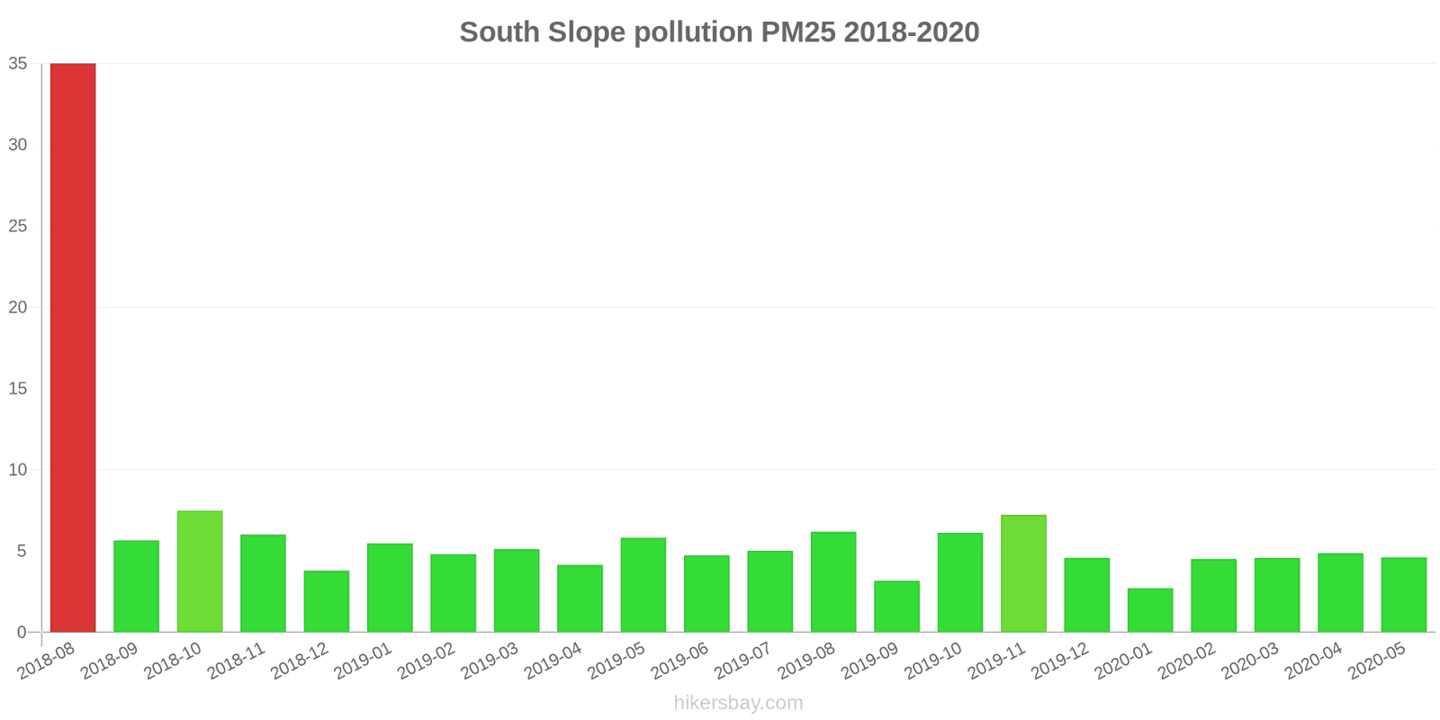1440x720 pixels.
Task: Click the 2020-05 bar
Action: coord(1403,595)
